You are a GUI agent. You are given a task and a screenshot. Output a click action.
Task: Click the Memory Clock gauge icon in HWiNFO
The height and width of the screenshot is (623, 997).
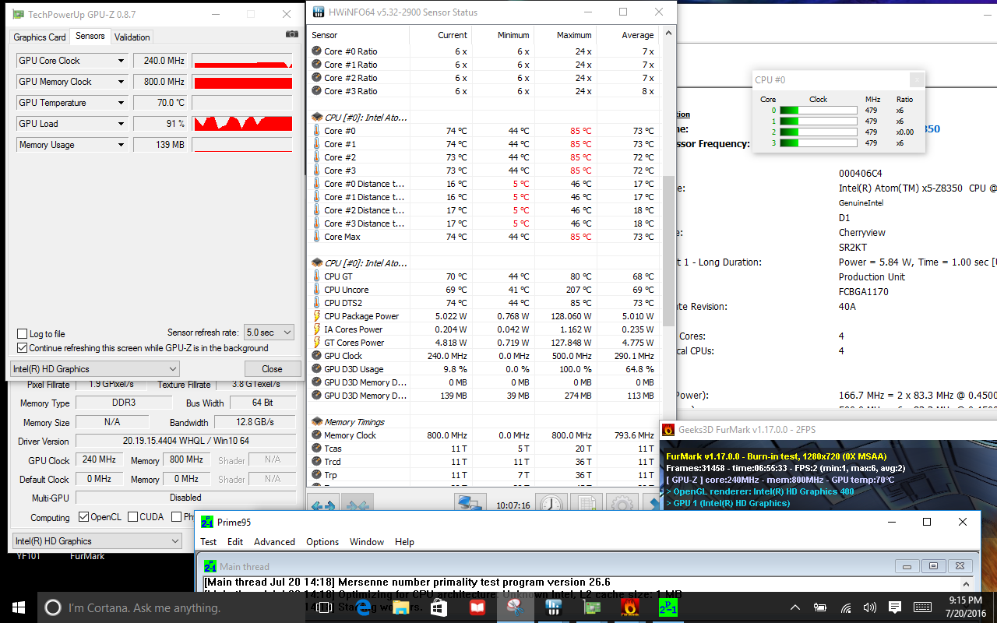[316, 435]
